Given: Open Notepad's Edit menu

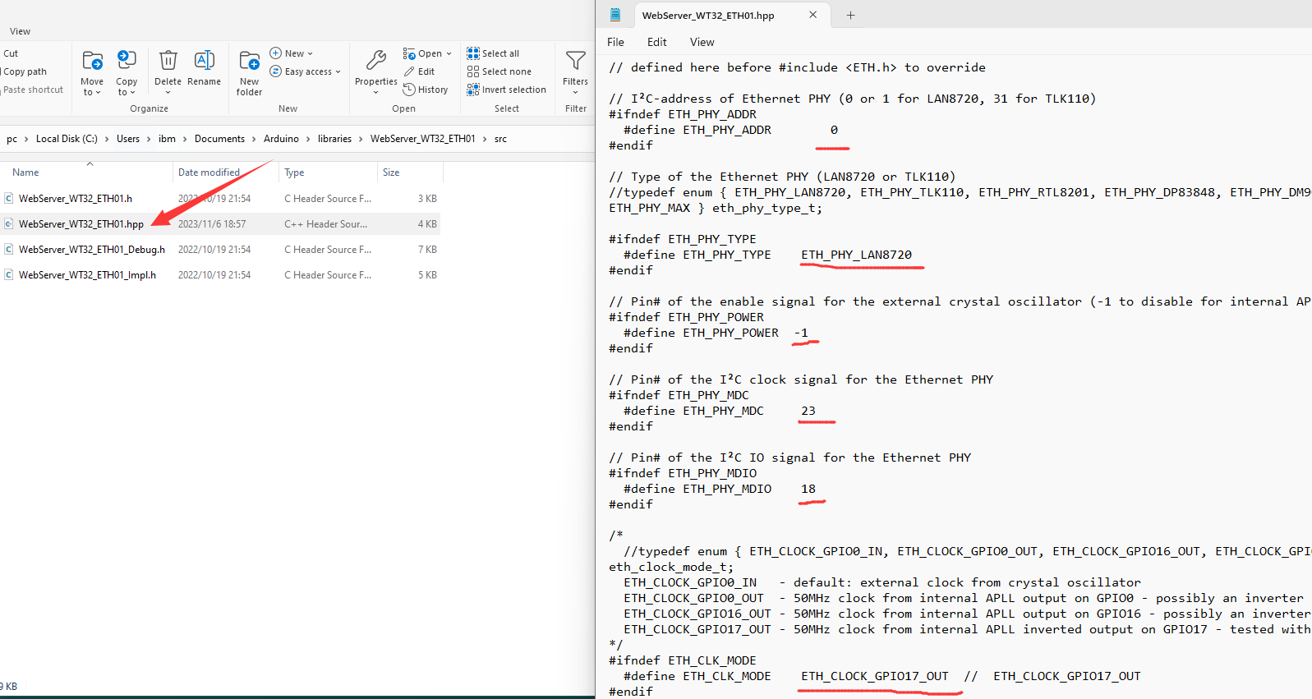Looking at the screenshot, I should pyautogui.click(x=656, y=42).
